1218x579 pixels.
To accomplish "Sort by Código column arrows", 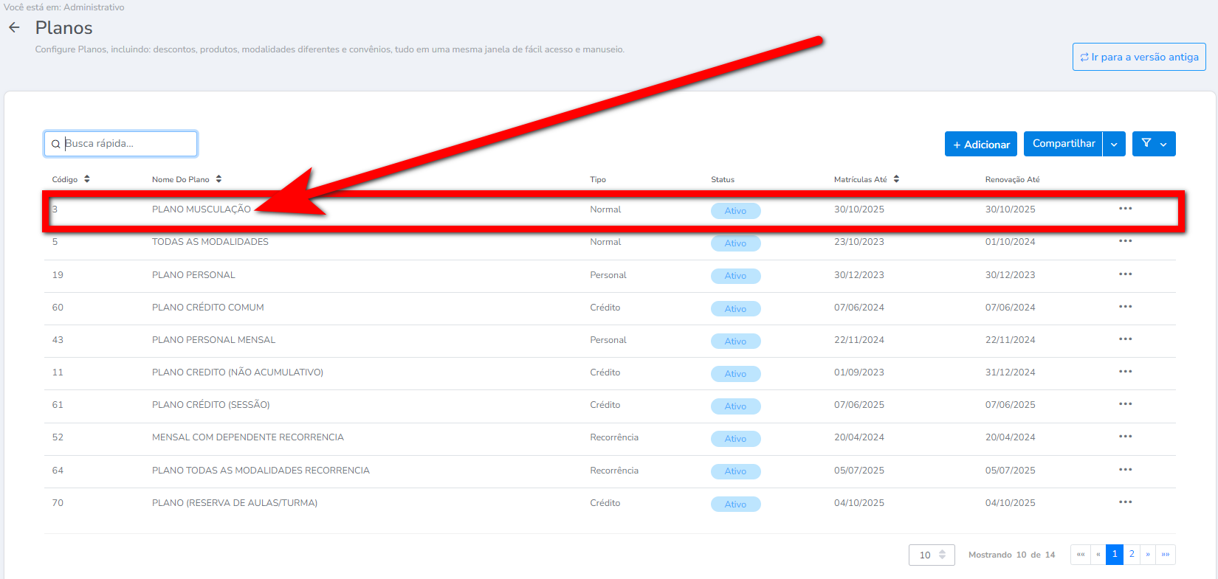I will [87, 179].
